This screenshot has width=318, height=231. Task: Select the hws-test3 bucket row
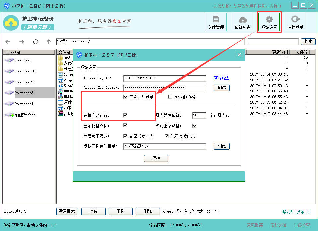[x=29, y=93]
